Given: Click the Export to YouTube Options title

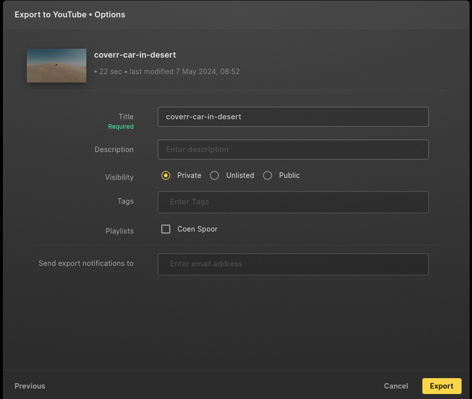Looking at the screenshot, I should click(70, 14).
